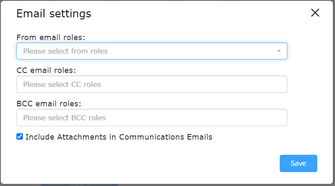335x186 pixels.
Task: Click the 'Please select BCC roles' placeholder
Action: 65,118
